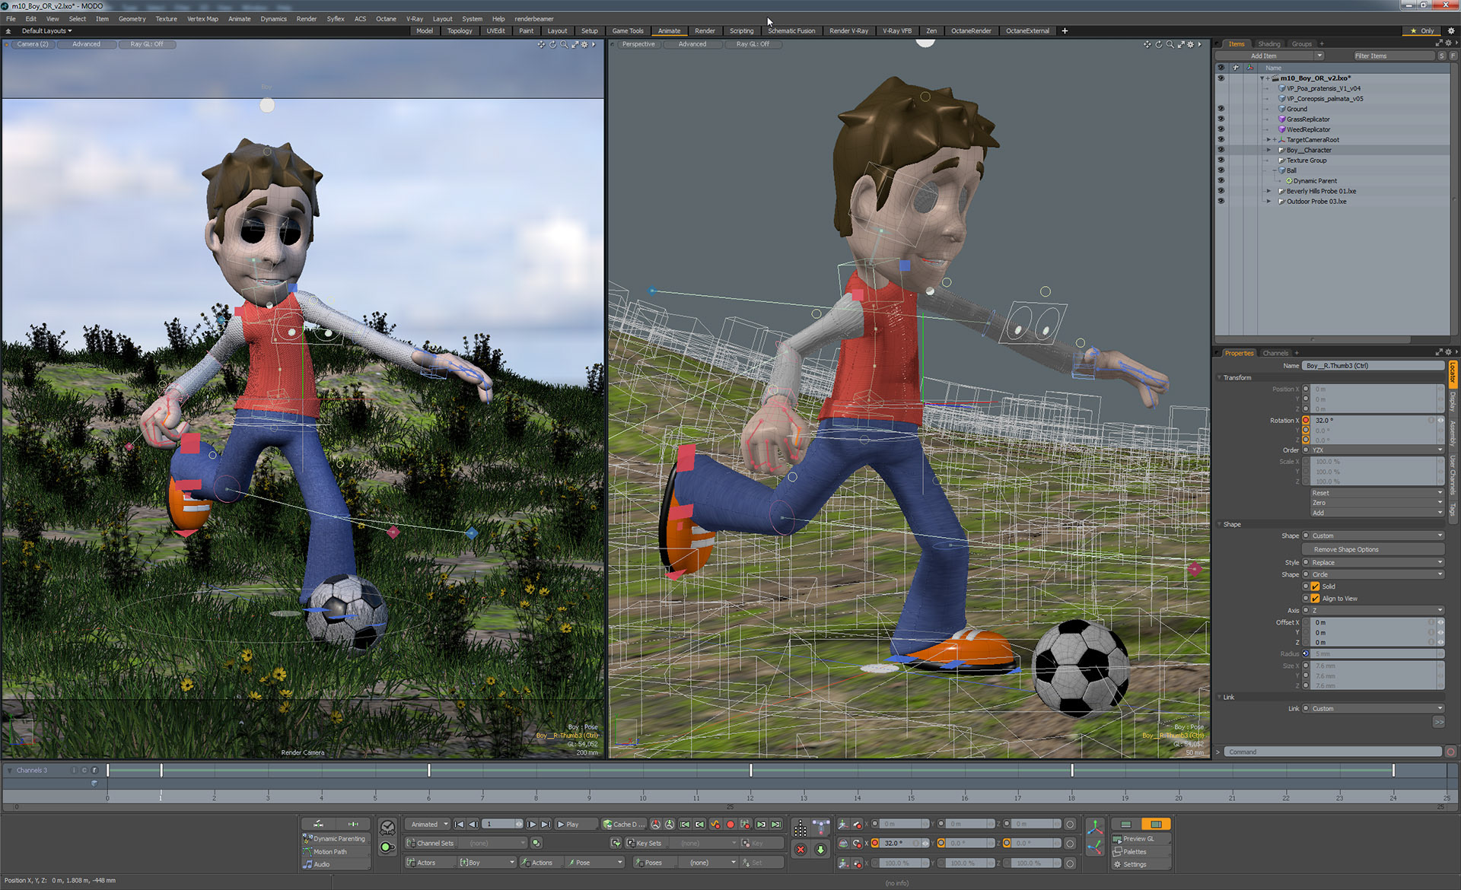This screenshot has height=890, width=1461.
Task: Click the Cache D... button
Action: point(623,824)
